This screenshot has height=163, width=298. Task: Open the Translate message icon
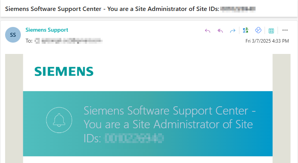point(246,30)
